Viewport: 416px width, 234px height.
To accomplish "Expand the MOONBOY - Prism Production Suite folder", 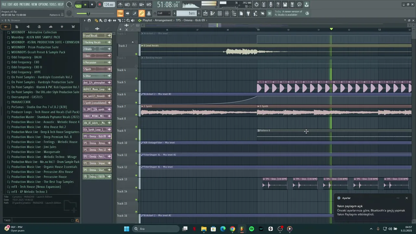I will click(35, 47).
